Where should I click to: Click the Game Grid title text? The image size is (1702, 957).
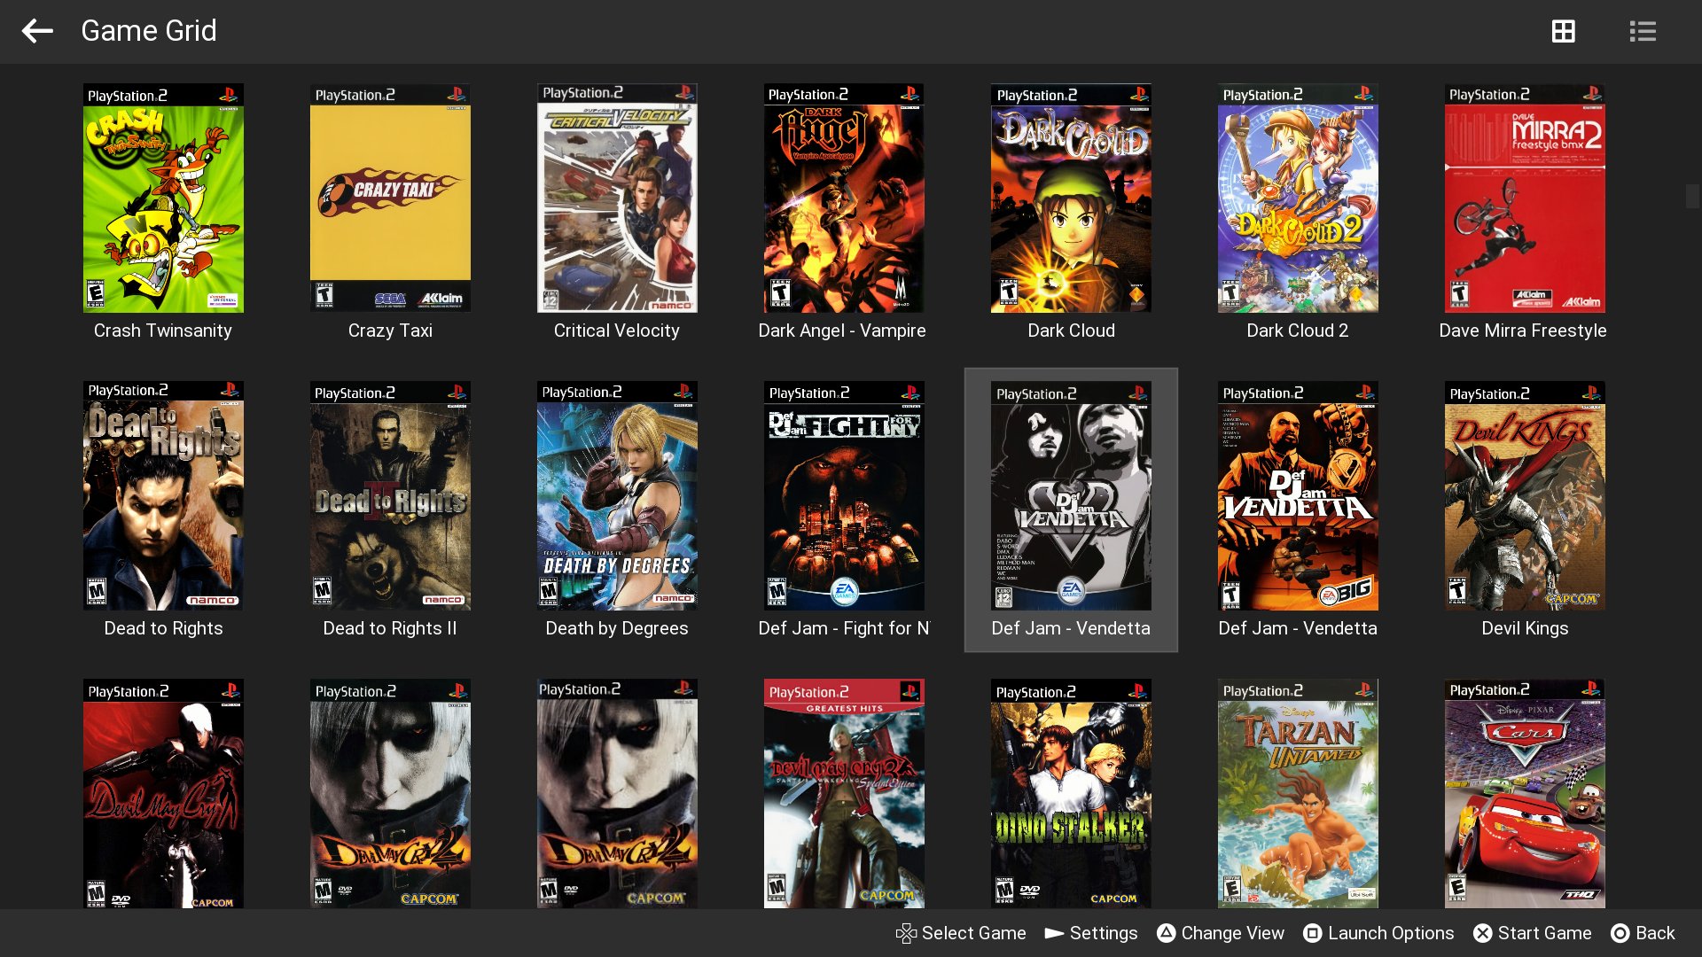pyautogui.click(x=149, y=31)
